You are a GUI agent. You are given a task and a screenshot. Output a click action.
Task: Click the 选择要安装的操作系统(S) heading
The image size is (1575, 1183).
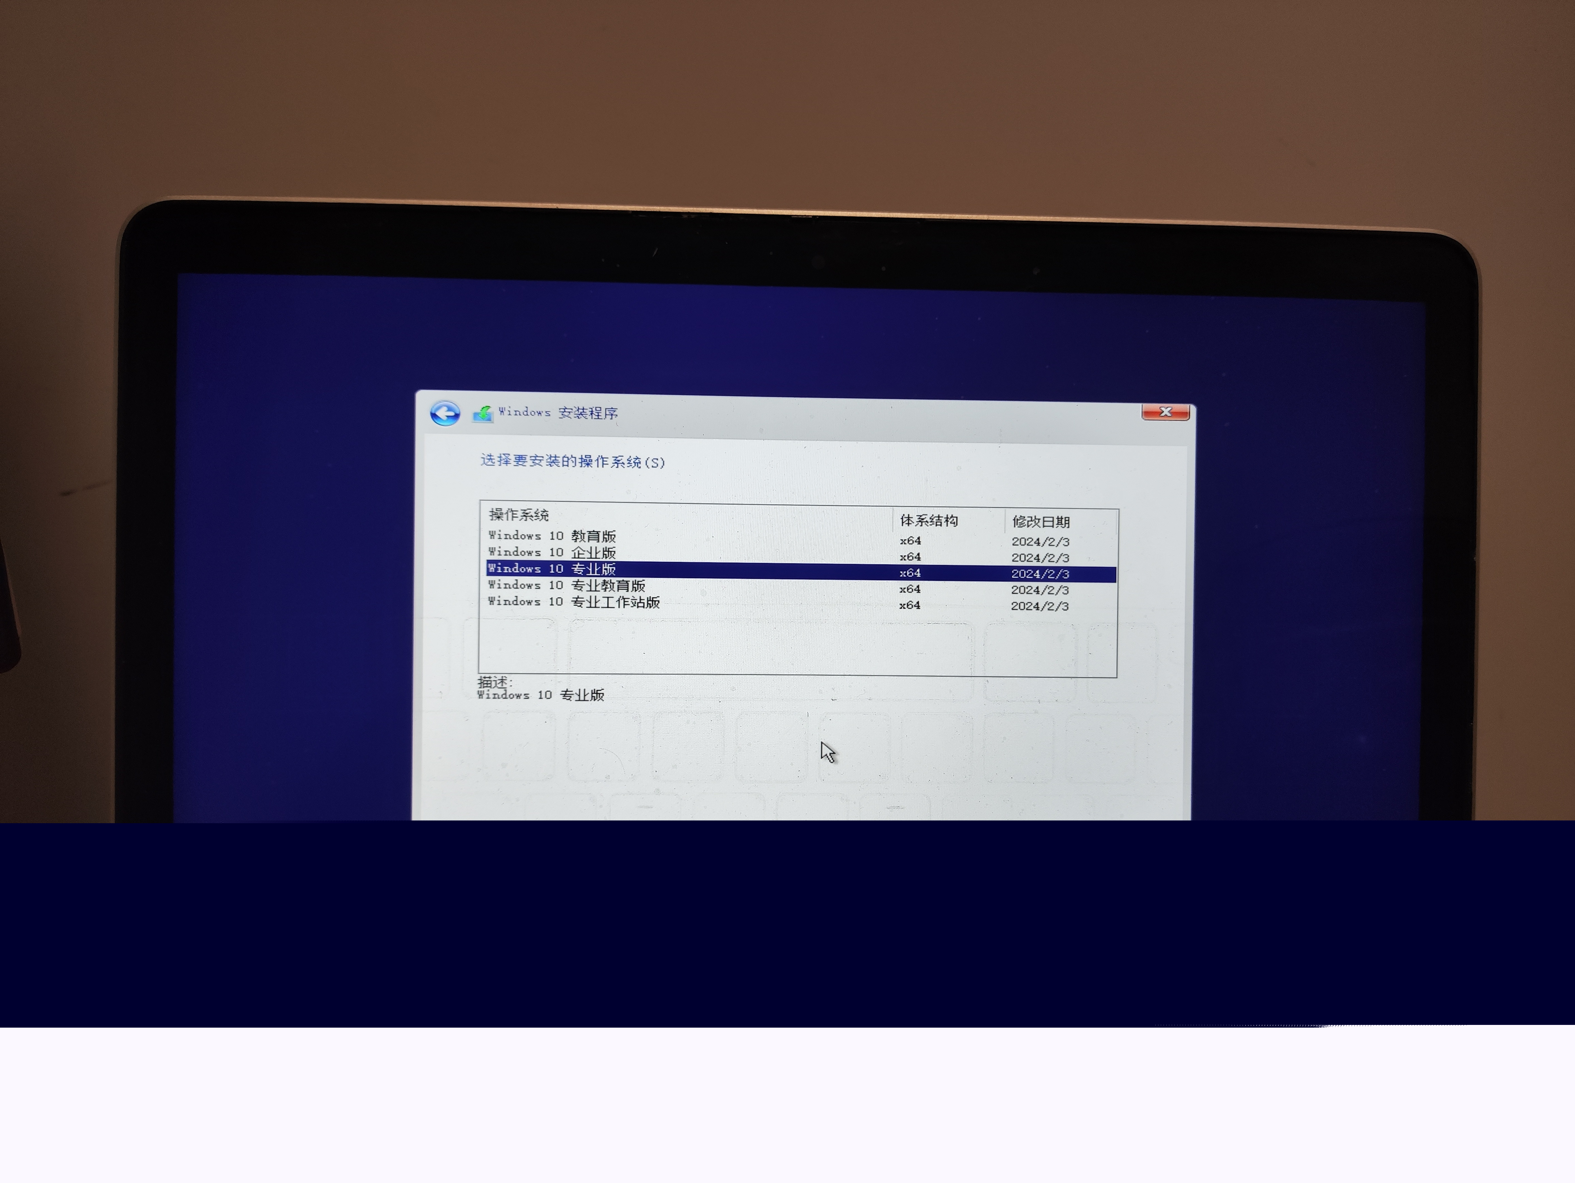tap(573, 462)
